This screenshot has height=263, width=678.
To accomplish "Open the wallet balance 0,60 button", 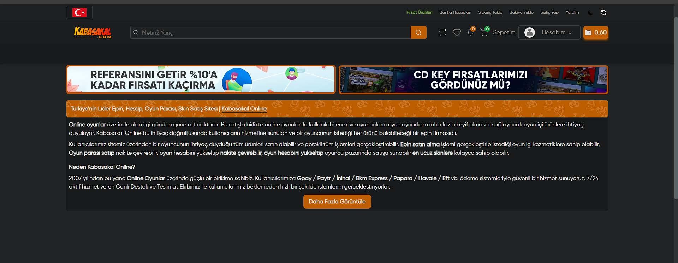I will 596,32.
